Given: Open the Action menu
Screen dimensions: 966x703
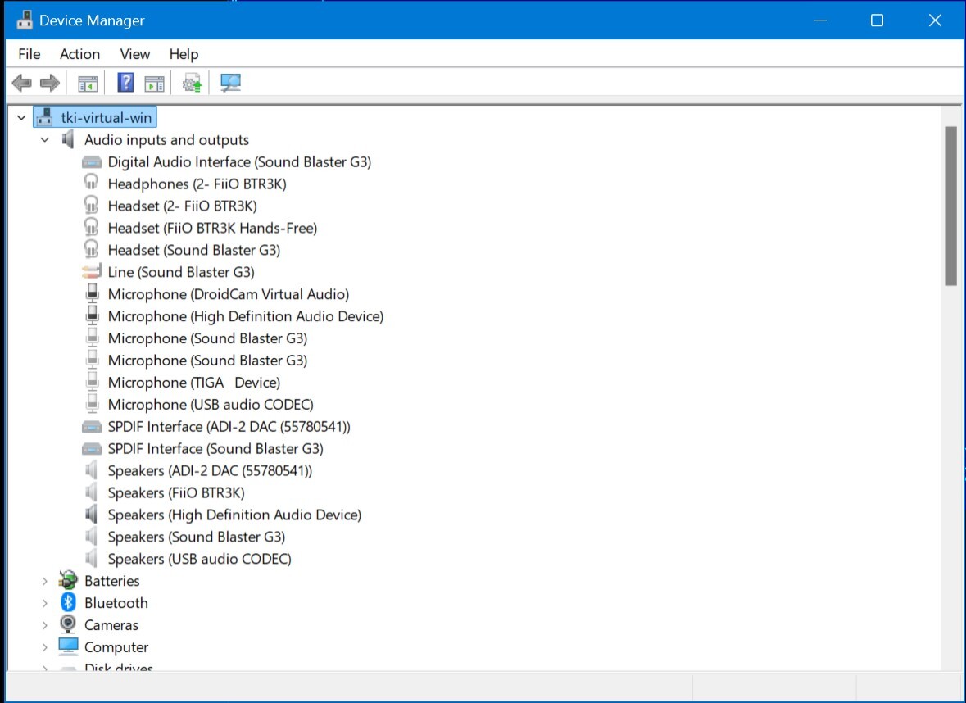Looking at the screenshot, I should click(x=79, y=54).
